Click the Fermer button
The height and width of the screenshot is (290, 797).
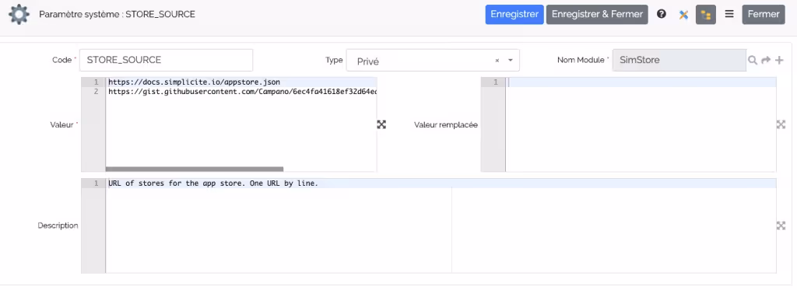pos(764,15)
